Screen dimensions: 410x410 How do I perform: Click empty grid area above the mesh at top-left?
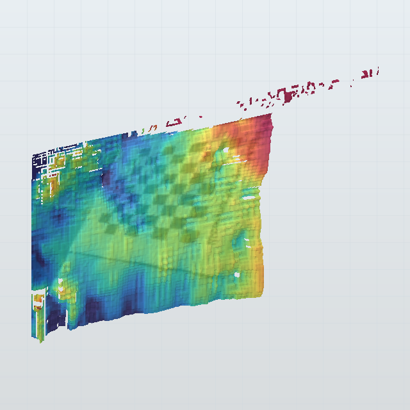click(78, 65)
